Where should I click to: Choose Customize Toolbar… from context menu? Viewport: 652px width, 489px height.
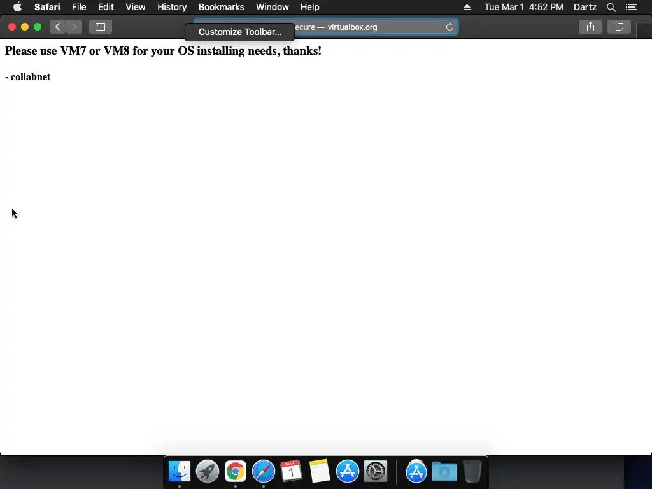pos(239,32)
